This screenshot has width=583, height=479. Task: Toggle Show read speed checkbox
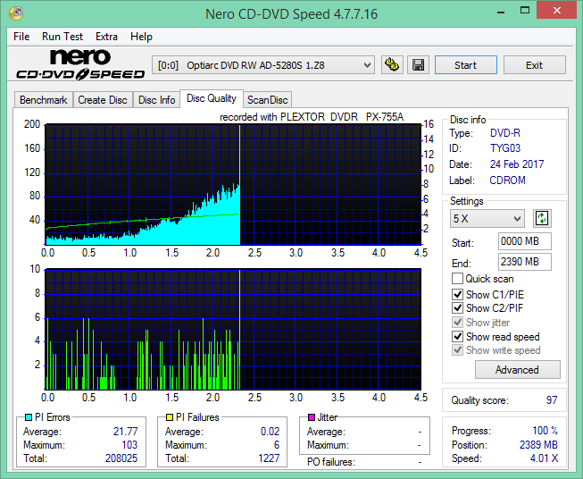click(457, 336)
